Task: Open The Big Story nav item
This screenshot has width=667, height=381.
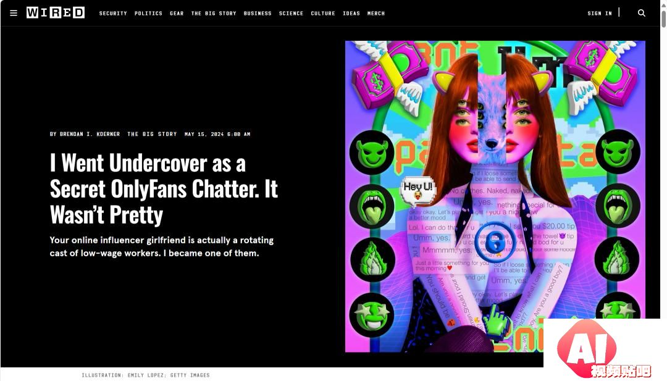Action: [x=214, y=14]
